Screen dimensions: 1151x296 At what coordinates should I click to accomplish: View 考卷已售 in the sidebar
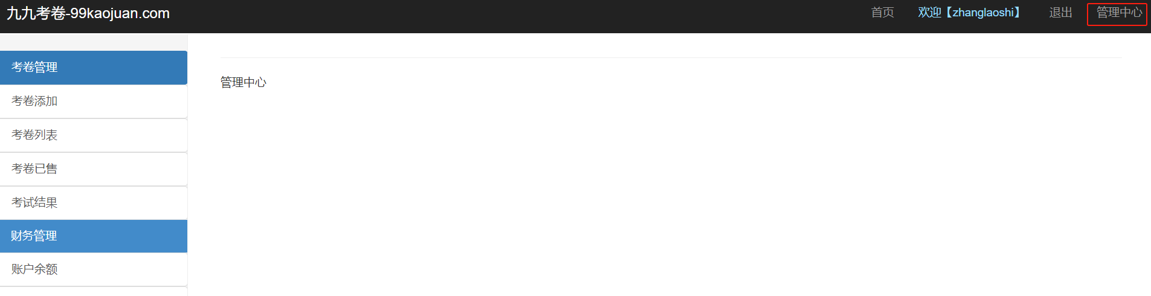(94, 169)
